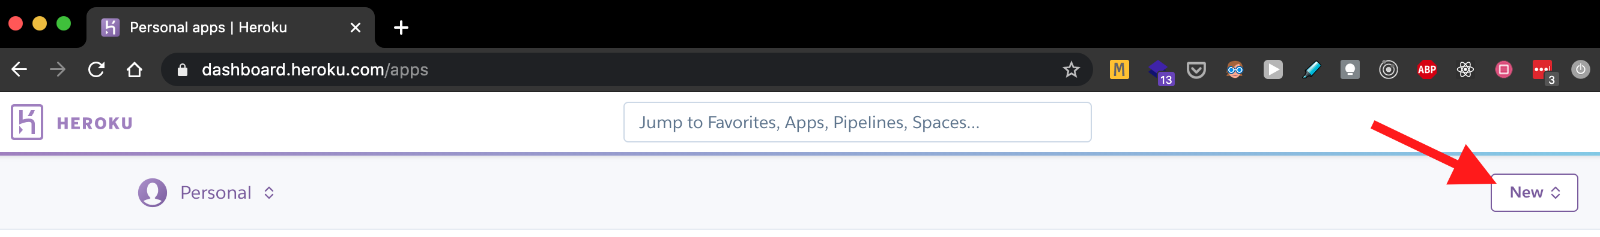Image resolution: width=1600 pixels, height=237 pixels.
Task: Click the Heroku logo icon
Action: pyautogui.click(x=26, y=122)
